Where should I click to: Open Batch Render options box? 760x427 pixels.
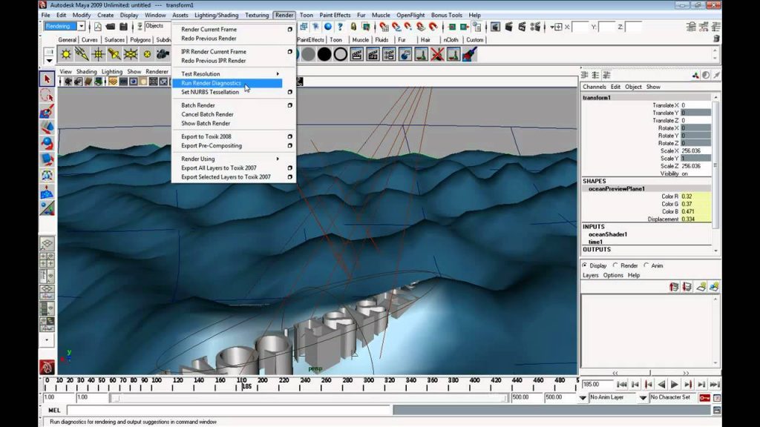coord(290,105)
